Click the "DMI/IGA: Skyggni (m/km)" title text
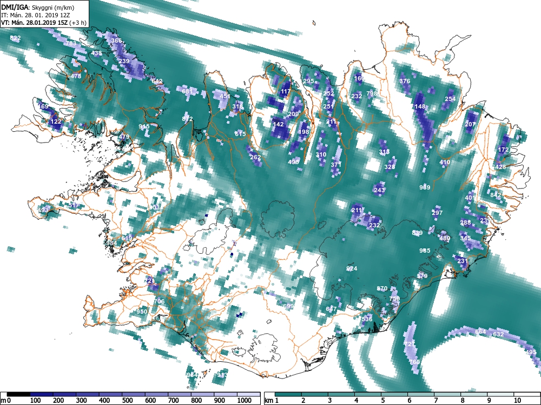Screen dimensions: 541x405 click(x=37, y=7)
